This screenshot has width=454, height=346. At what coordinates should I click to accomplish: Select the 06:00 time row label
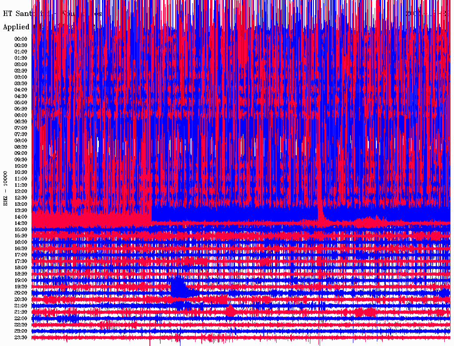coord(21,115)
